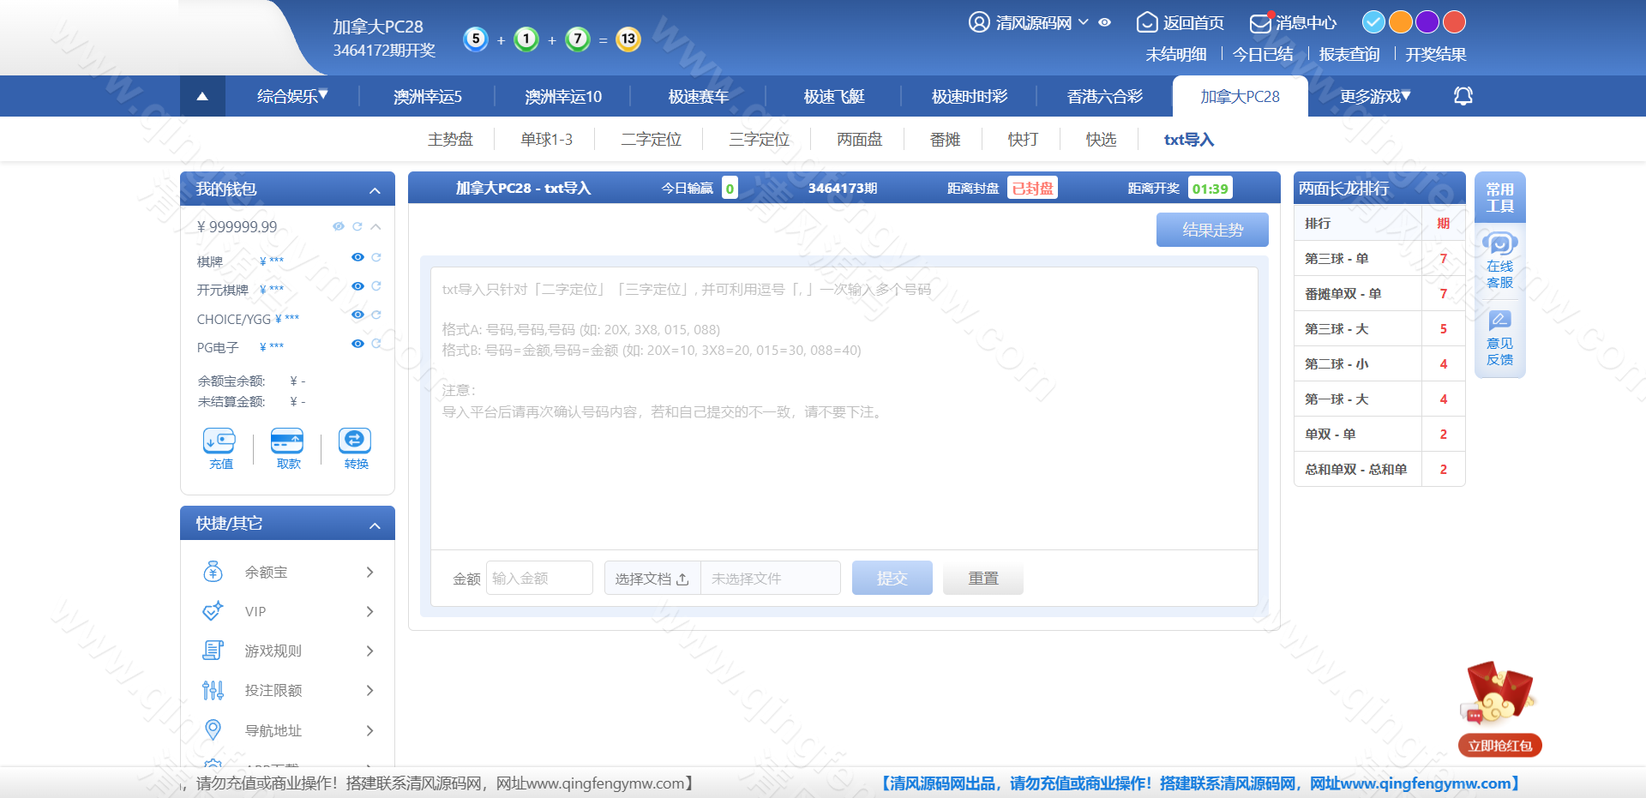Collapse the wallet balance row chevron
This screenshot has height=798, width=1646.
click(375, 227)
